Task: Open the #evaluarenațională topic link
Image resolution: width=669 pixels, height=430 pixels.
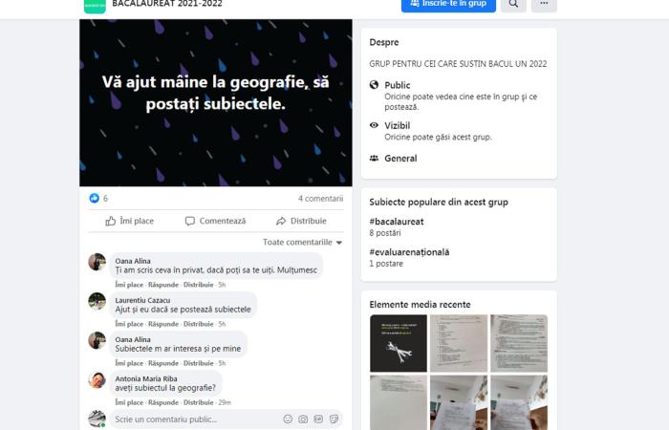Action: 409,252
